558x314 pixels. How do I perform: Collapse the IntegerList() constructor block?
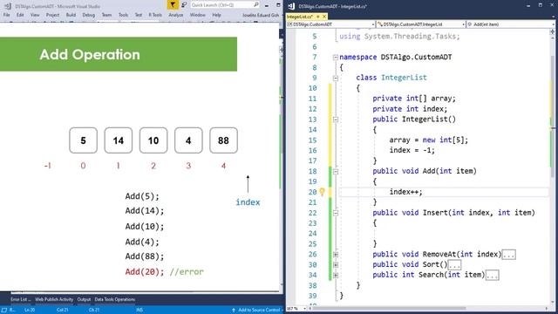pos(335,119)
